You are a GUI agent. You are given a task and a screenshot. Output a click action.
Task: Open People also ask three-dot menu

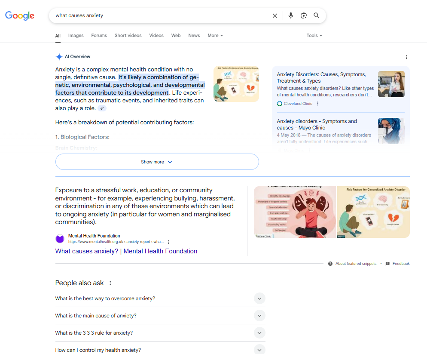[110, 283]
